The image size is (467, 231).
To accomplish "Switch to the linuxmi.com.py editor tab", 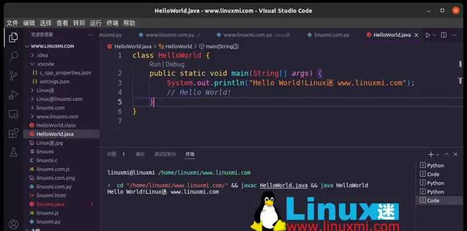I will [328, 35].
